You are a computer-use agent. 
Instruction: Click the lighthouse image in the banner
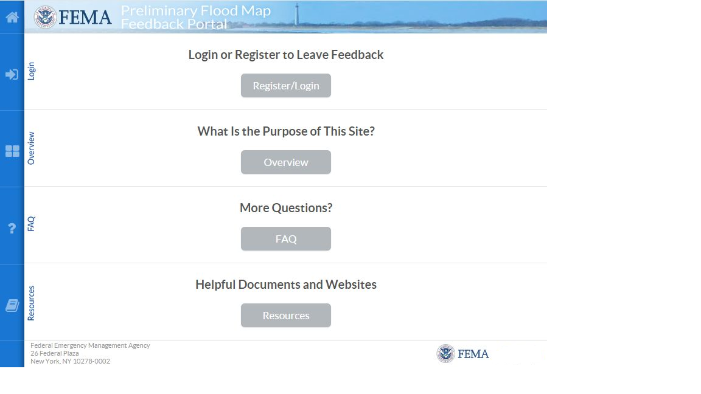click(296, 15)
